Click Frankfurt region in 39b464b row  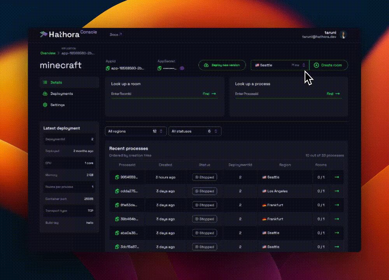point(273,219)
